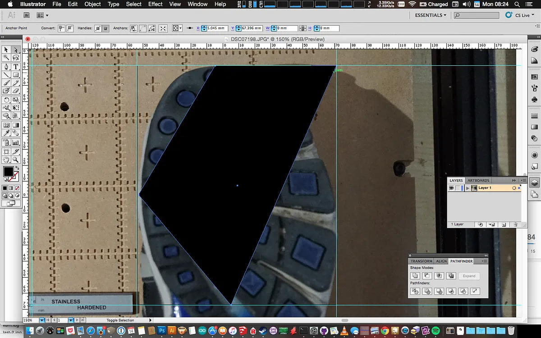Click the black Fill color swatch
Viewport: 541px width, 338px height.
tap(8, 171)
